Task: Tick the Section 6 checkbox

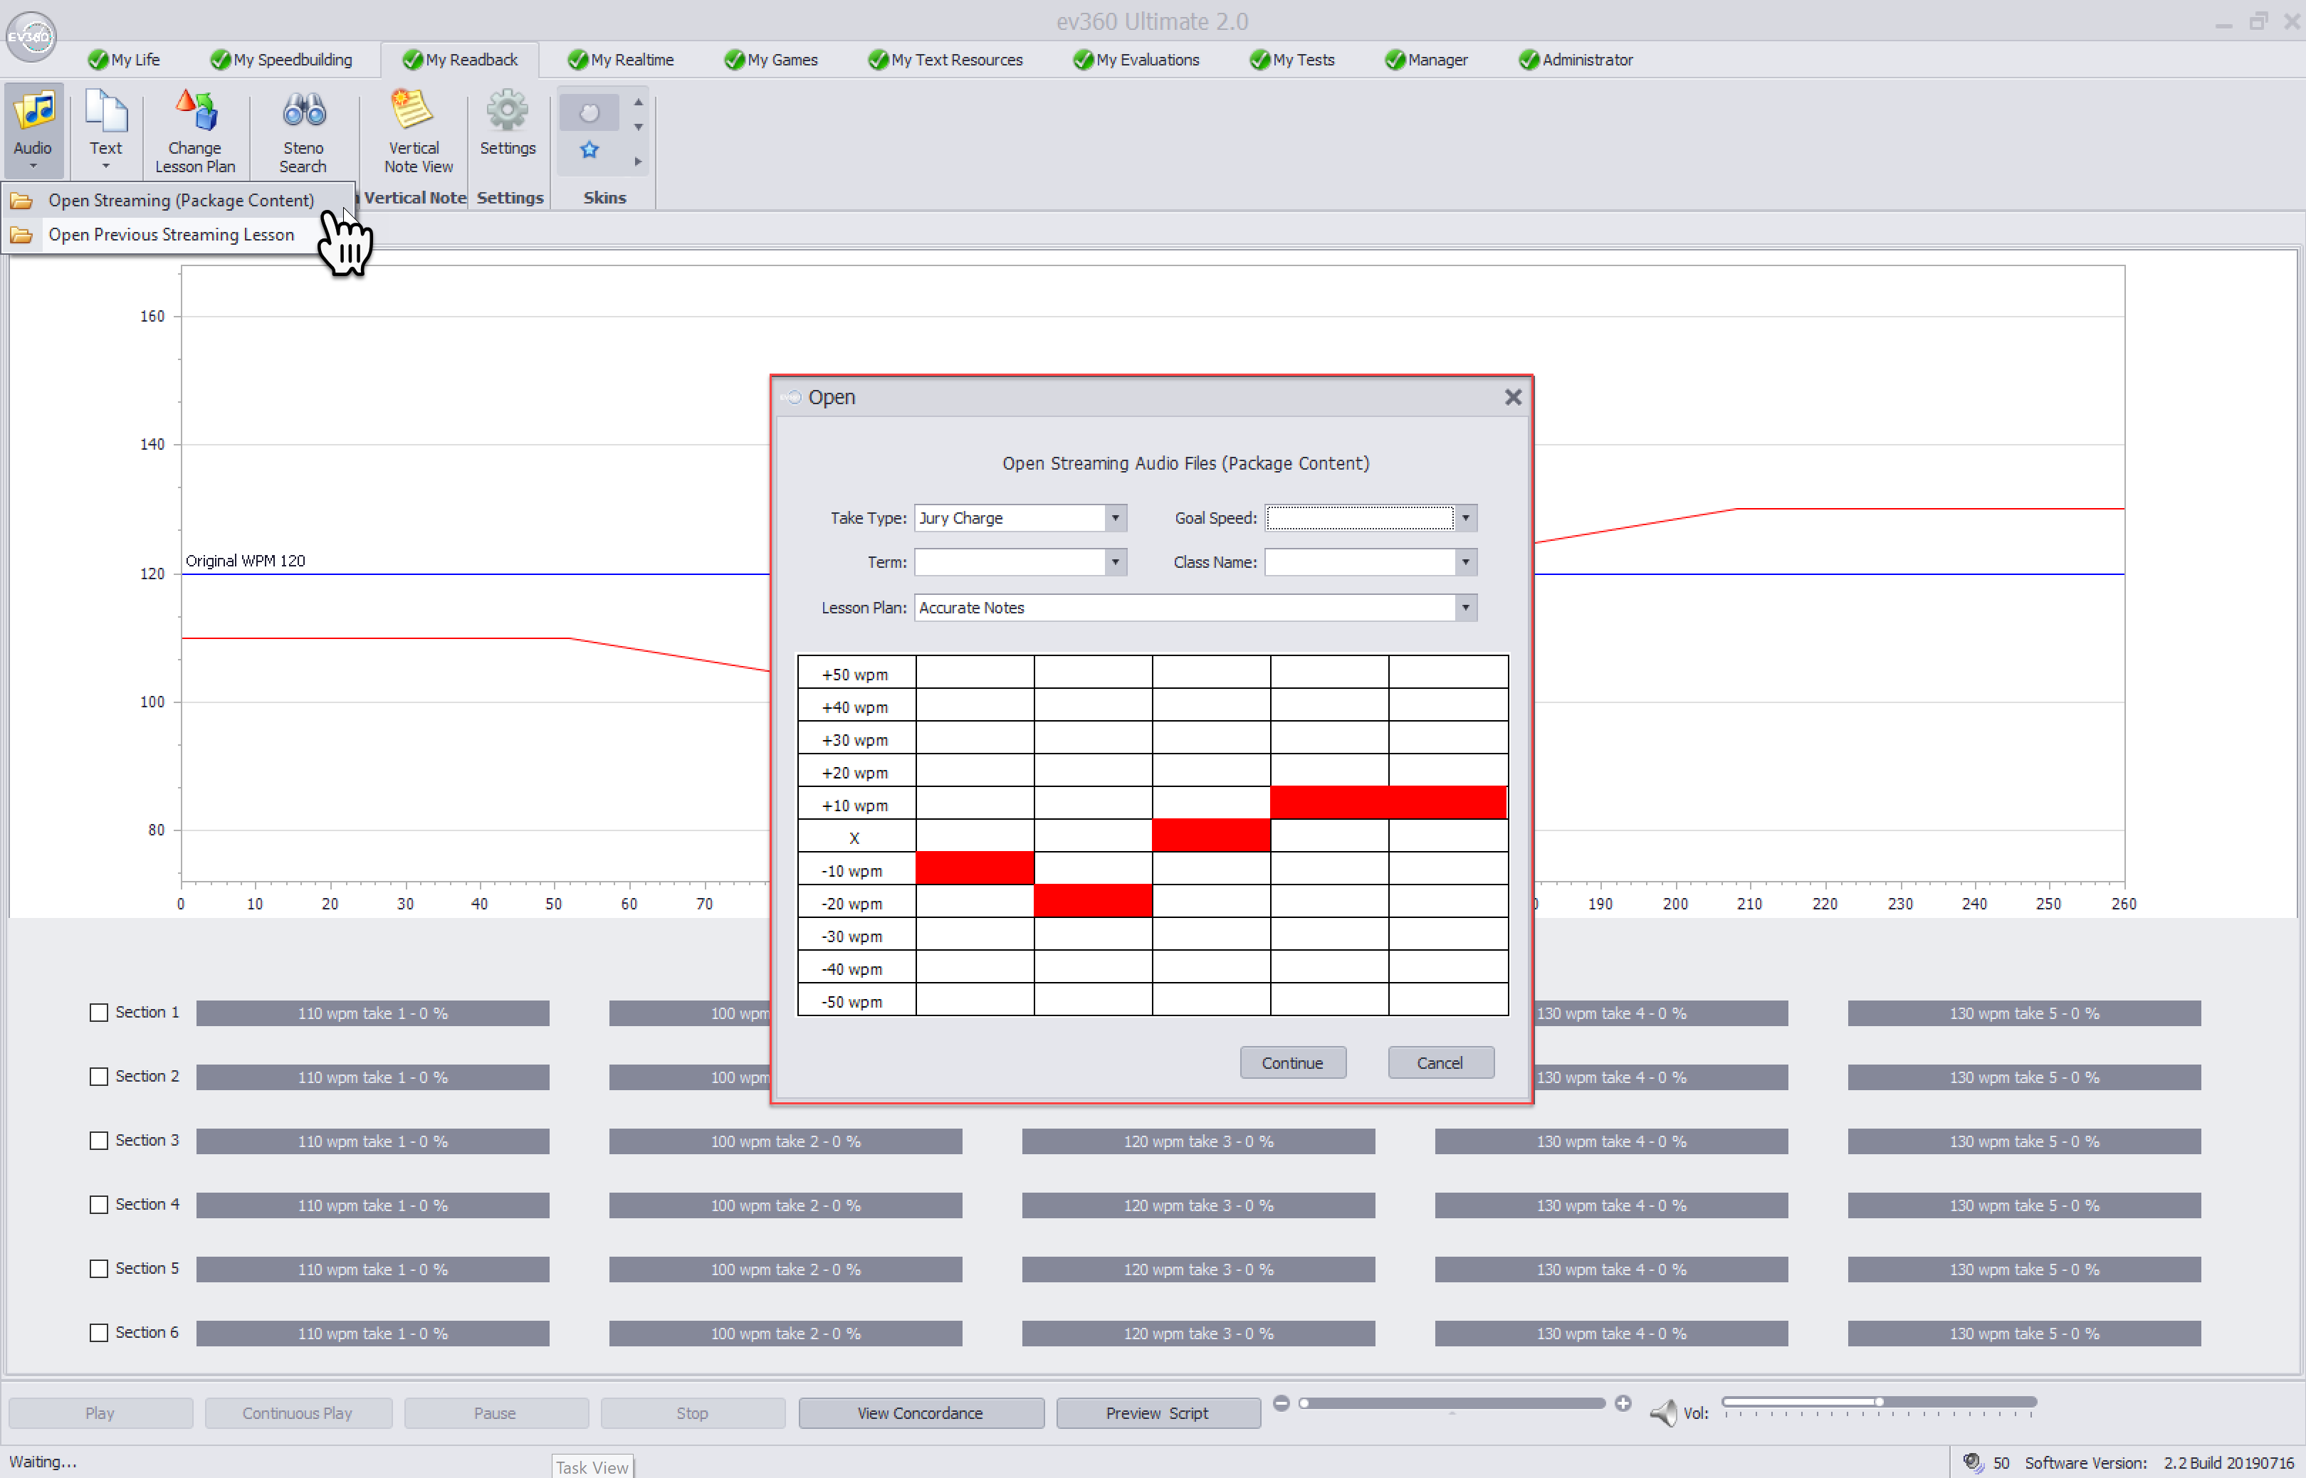Action: click(x=99, y=1332)
